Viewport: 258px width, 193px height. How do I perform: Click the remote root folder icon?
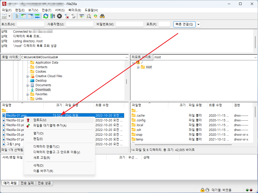(x=143, y=67)
